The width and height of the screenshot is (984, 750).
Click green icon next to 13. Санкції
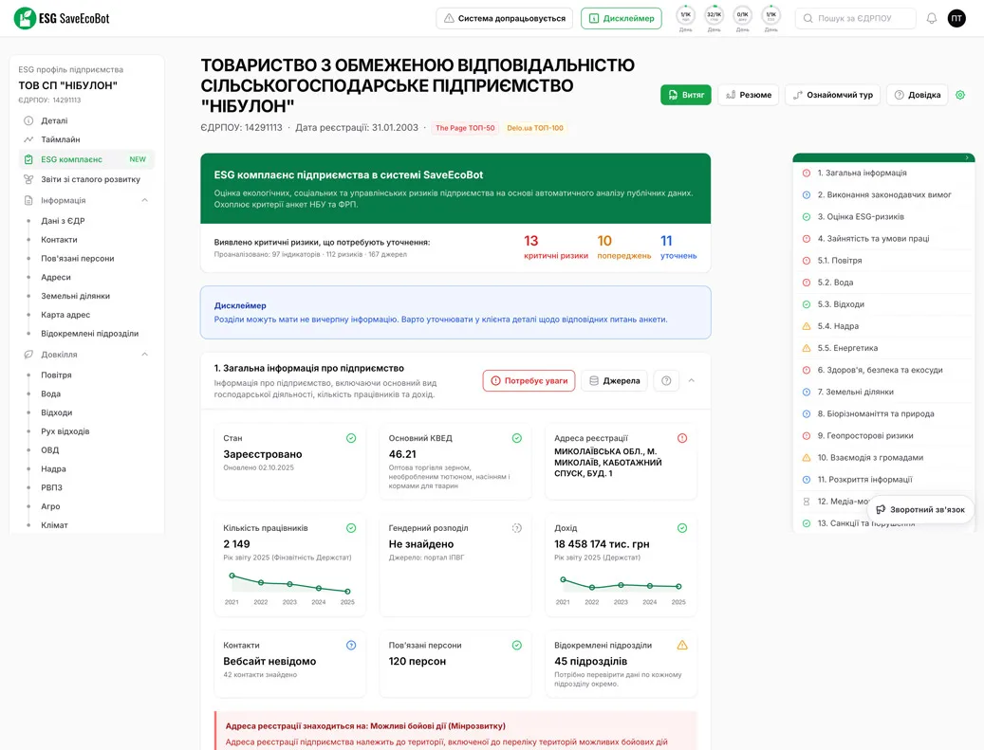click(807, 523)
